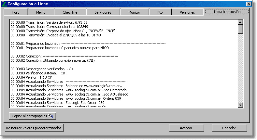Click log line 'Carpeta de ejecución: C:\LINCEV3\E-LINCE\'

click(63, 31)
